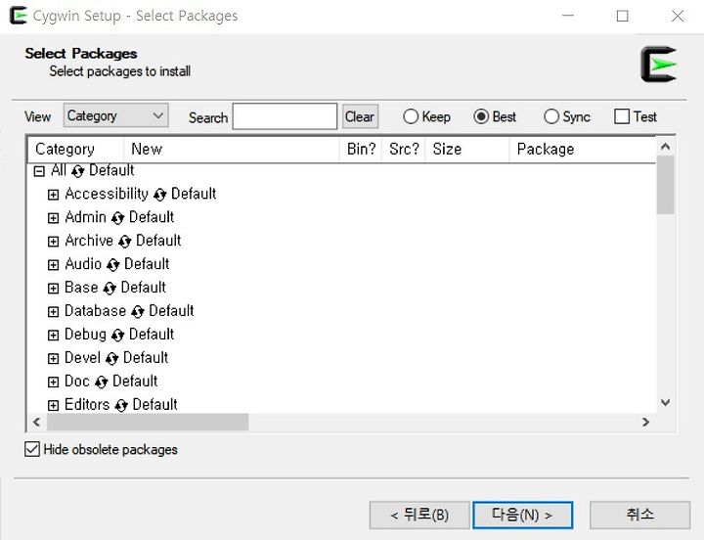Click Default next to Base
This screenshot has height=540, width=704.
[143, 288]
